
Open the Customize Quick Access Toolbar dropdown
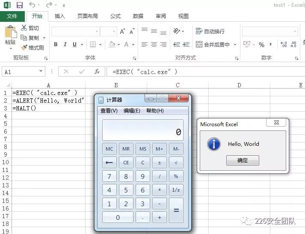click(64, 6)
